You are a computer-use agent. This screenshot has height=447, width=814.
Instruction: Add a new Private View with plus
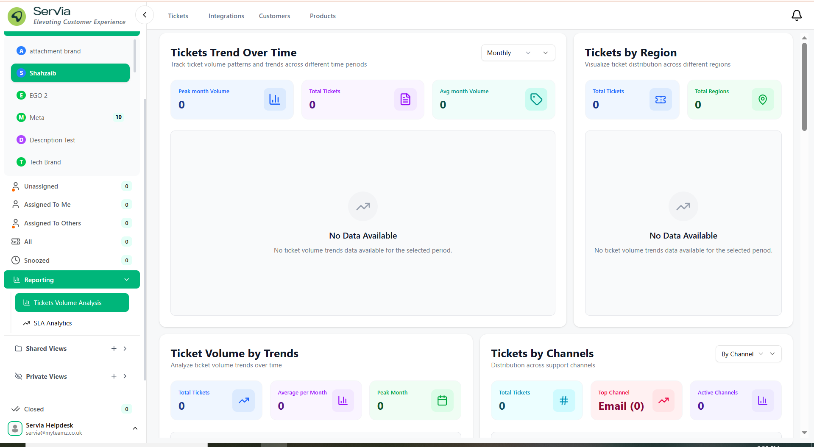pos(114,376)
